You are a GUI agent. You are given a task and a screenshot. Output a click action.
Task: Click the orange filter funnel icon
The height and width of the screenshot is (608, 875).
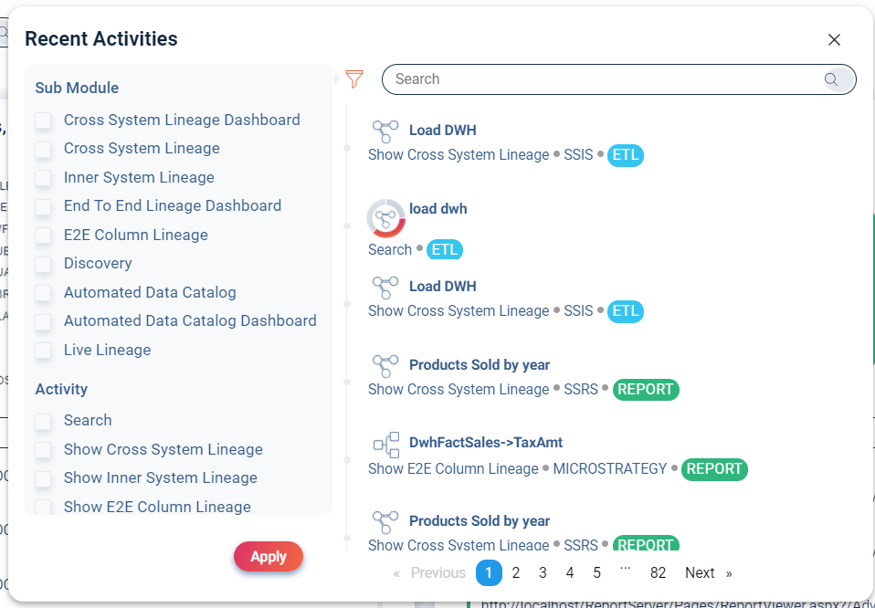[354, 79]
